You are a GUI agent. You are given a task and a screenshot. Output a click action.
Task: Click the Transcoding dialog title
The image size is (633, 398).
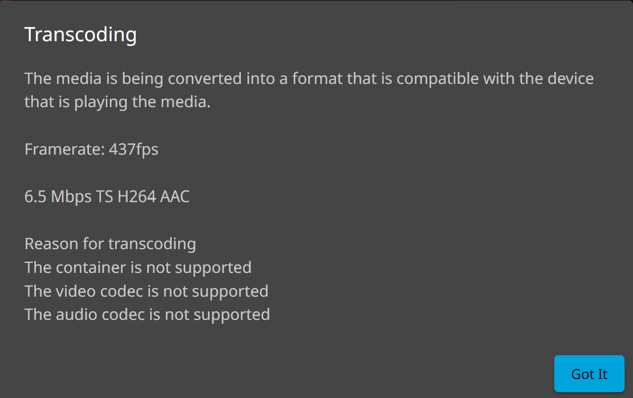click(x=81, y=35)
